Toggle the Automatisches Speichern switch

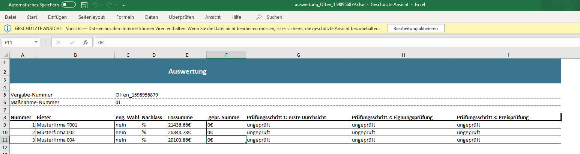(69, 5)
